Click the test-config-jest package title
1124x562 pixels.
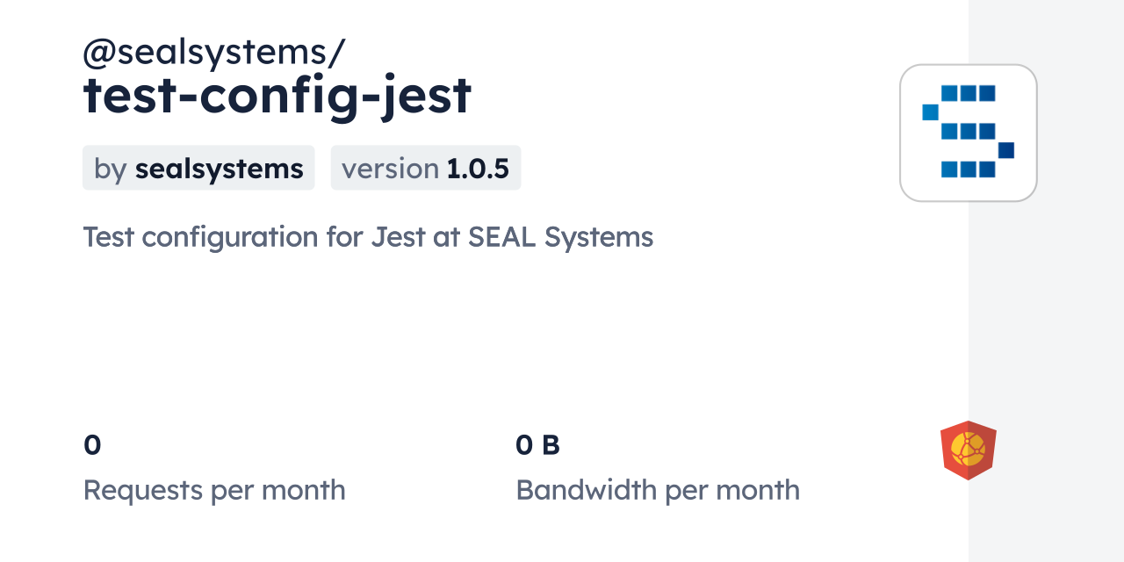pyautogui.click(x=277, y=95)
